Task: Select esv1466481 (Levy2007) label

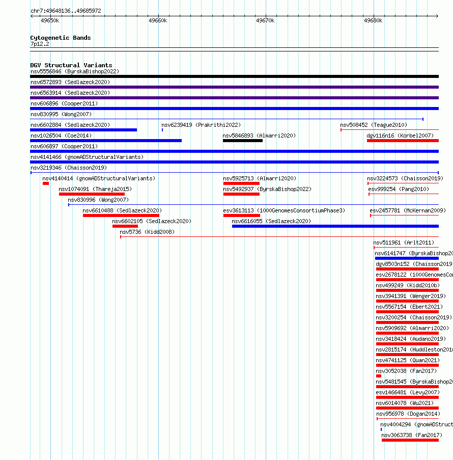Action: 408,393
